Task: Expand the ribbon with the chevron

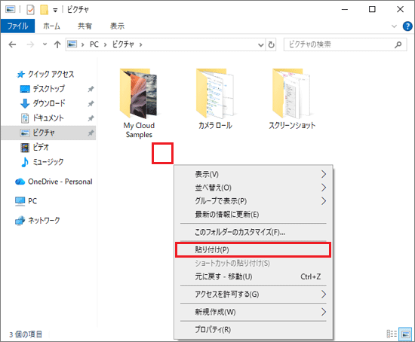Action: (x=394, y=26)
